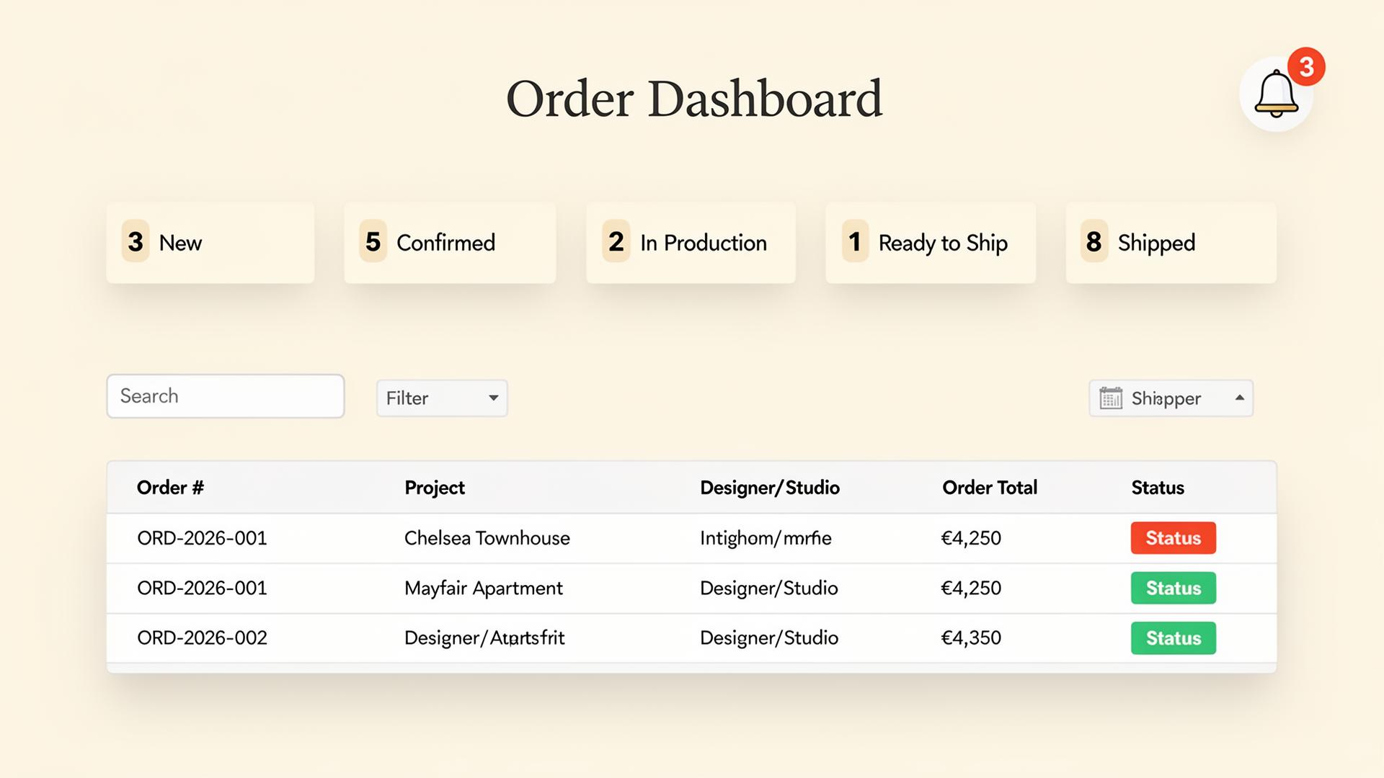
Task: Click the calendar icon beside Shipper
Action: click(x=1111, y=398)
